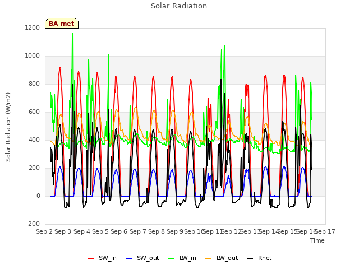Click the 600 y-axis tick label
The width and height of the screenshot is (359, 269).
coord(34,112)
